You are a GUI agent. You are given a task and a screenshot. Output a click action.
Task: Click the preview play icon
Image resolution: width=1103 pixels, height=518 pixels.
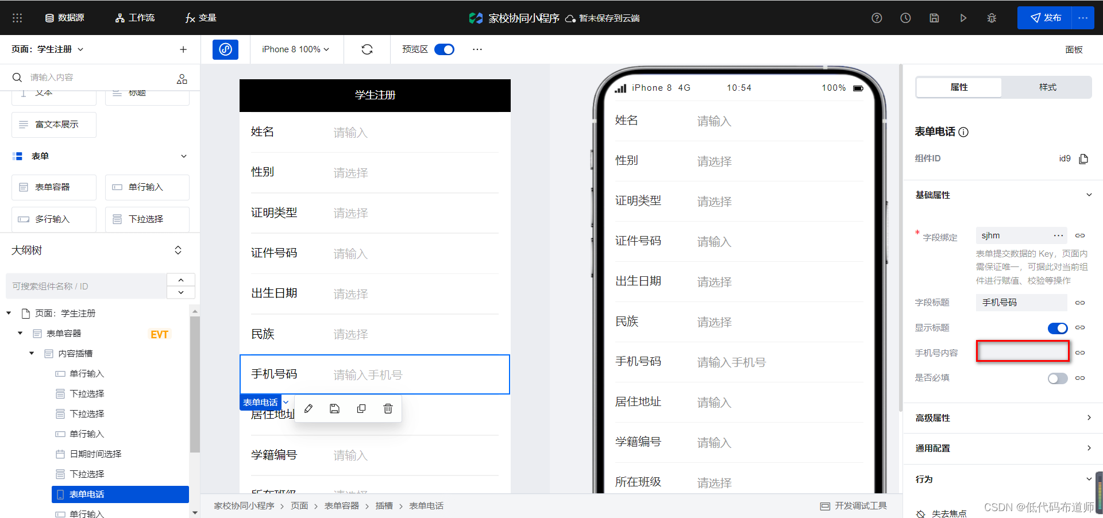[x=963, y=18]
